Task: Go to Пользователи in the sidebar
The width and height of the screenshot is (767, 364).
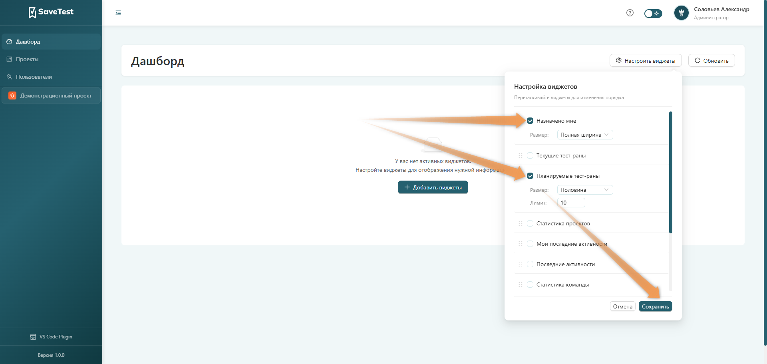Action: click(34, 77)
